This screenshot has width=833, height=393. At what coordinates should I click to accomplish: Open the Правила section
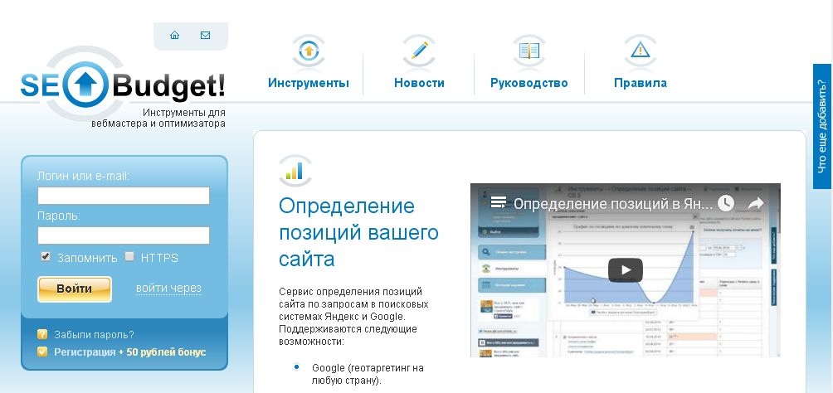coord(641,83)
